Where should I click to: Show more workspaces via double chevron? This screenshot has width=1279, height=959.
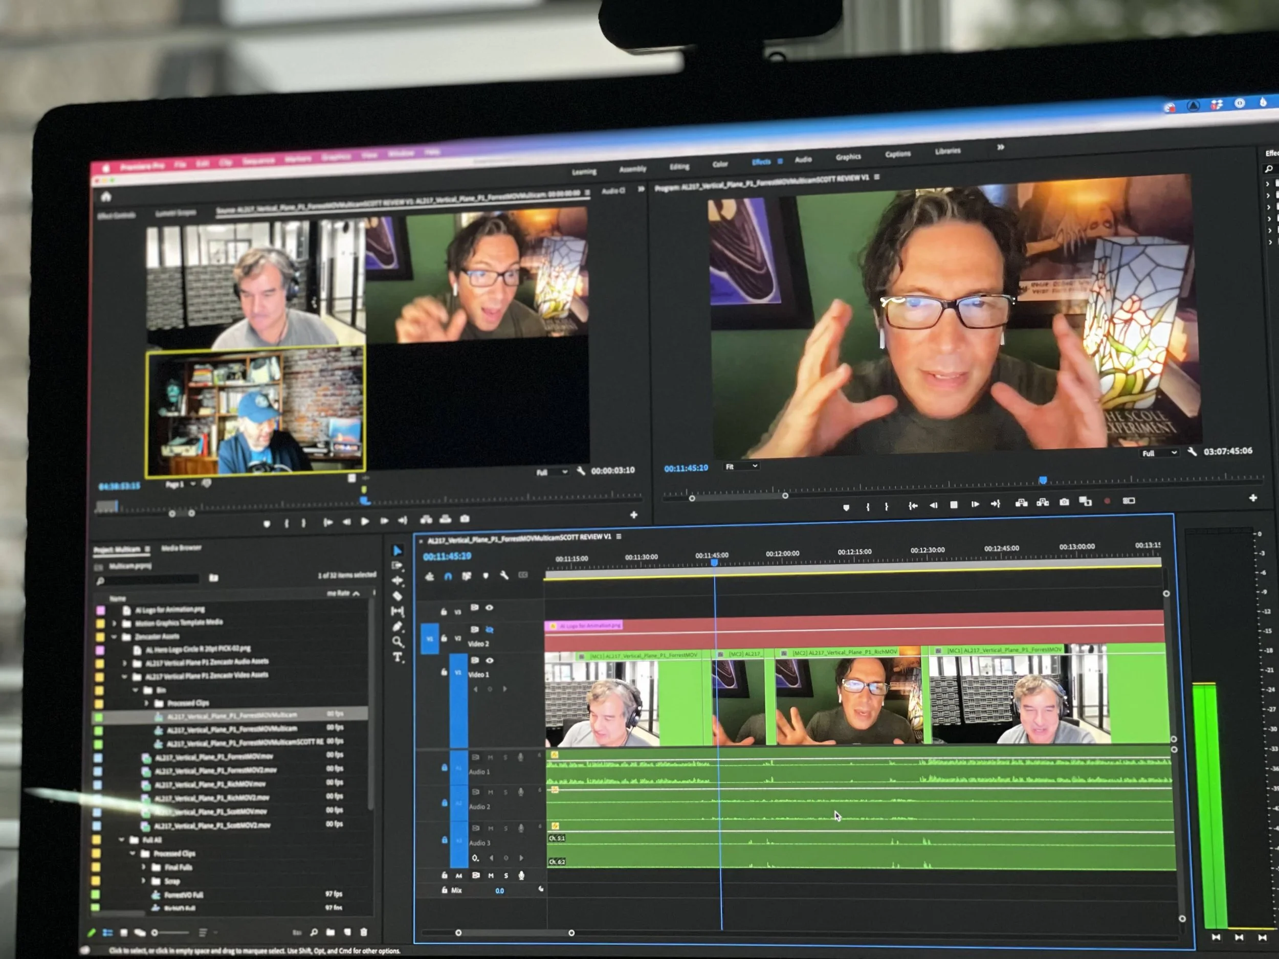[x=1000, y=147]
